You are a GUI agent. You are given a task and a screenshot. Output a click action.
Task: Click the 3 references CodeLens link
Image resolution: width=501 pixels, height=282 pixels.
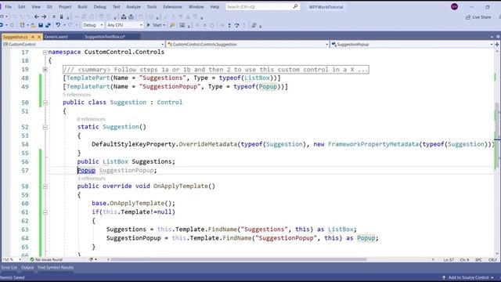(x=91, y=179)
